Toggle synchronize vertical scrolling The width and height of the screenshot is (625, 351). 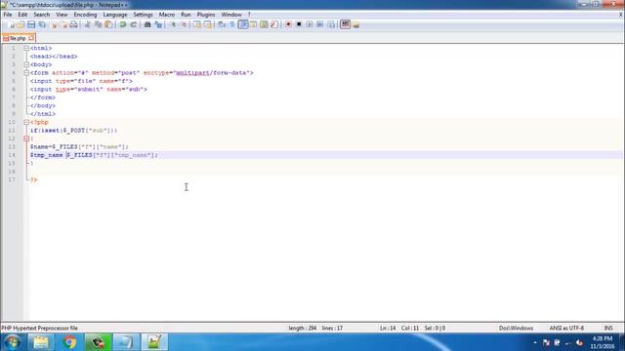click(197, 24)
